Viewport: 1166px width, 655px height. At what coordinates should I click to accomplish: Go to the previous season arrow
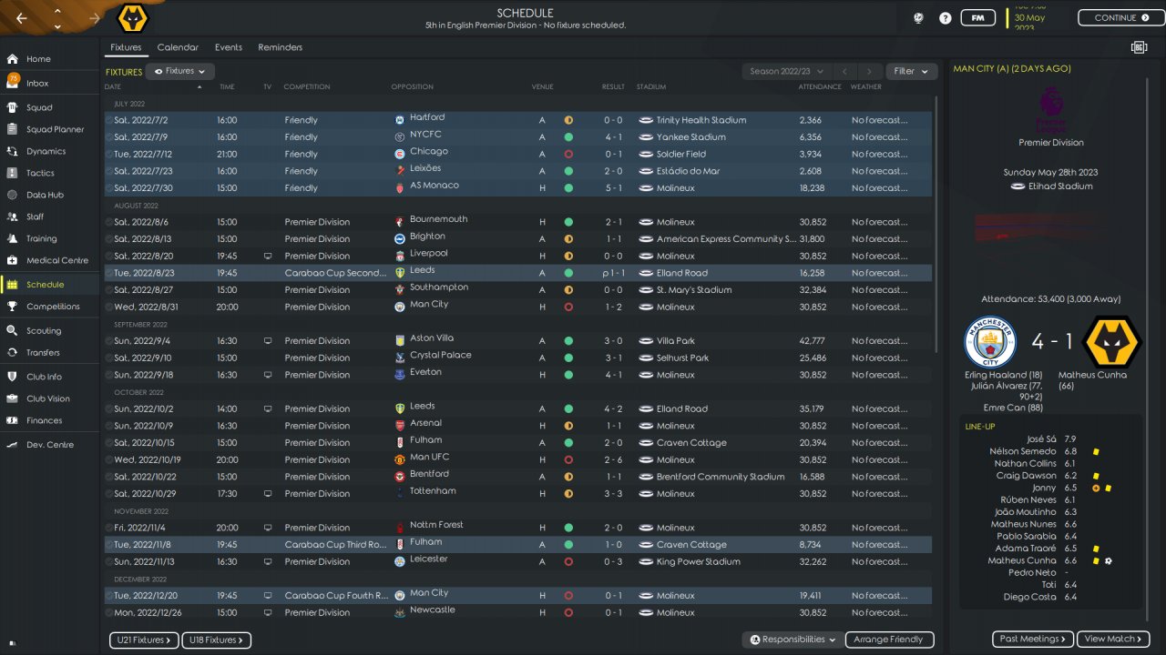[x=844, y=71]
